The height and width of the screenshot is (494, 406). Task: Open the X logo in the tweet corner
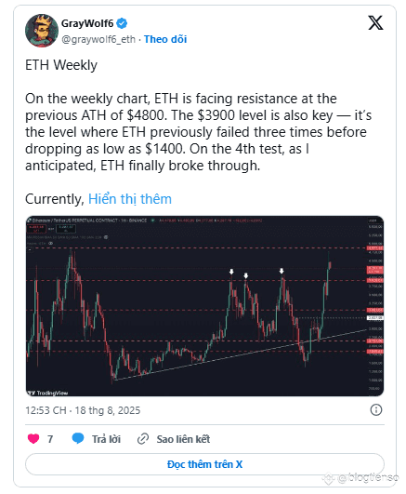[x=375, y=23]
